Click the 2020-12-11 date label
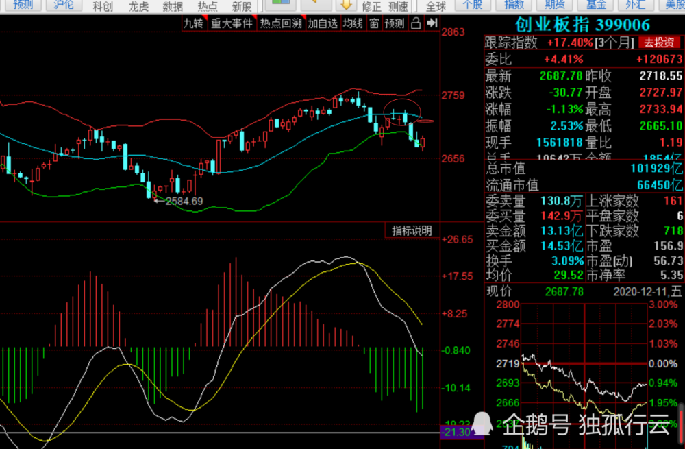This screenshot has width=685, height=449. [x=647, y=291]
